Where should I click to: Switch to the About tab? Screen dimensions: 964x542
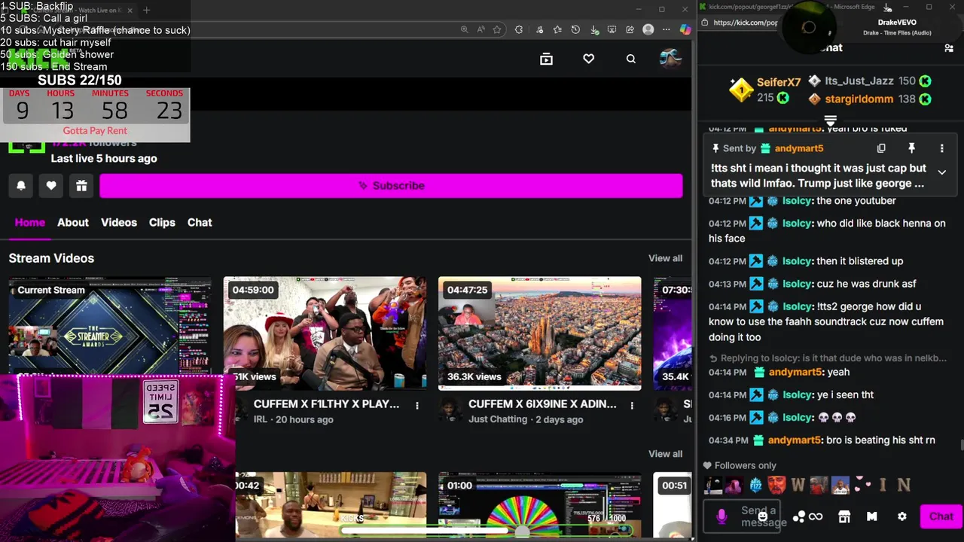(x=73, y=222)
